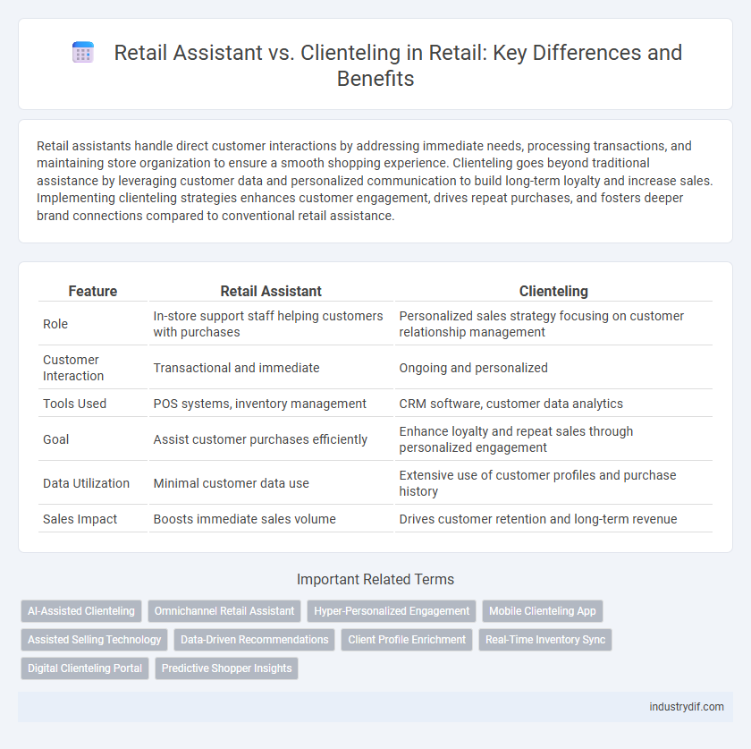Viewport: 751px width, 749px height.
Task: Click the calendar grid icon beside the title
Action: click(x=83, y=52)
